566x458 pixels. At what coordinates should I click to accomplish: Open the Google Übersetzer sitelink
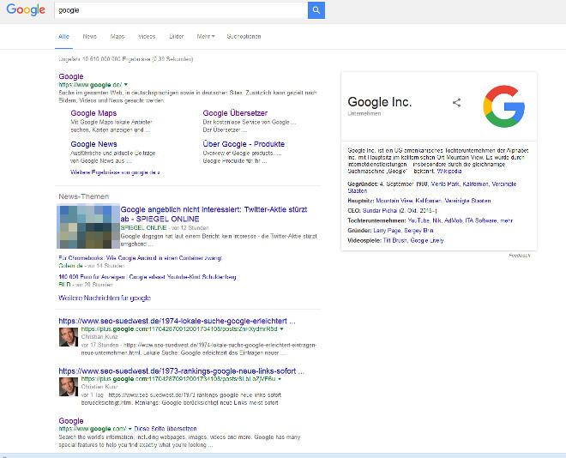235,113
